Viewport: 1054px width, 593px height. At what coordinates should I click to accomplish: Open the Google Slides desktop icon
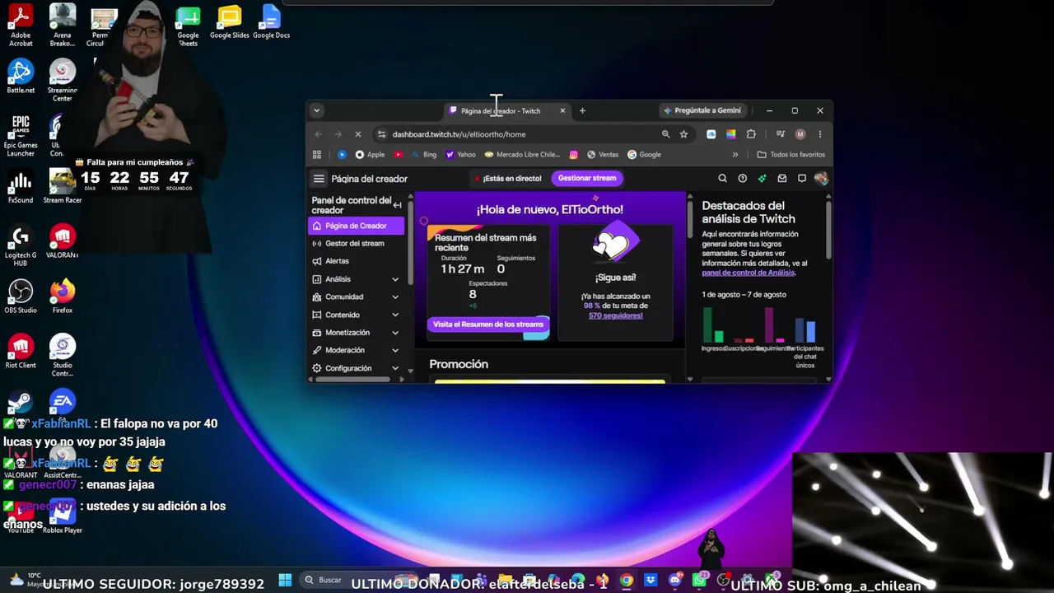tap(230, 22)
